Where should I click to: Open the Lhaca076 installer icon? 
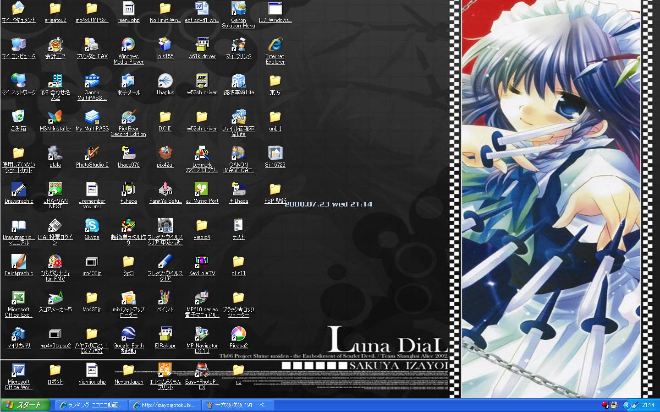[128, 153]
